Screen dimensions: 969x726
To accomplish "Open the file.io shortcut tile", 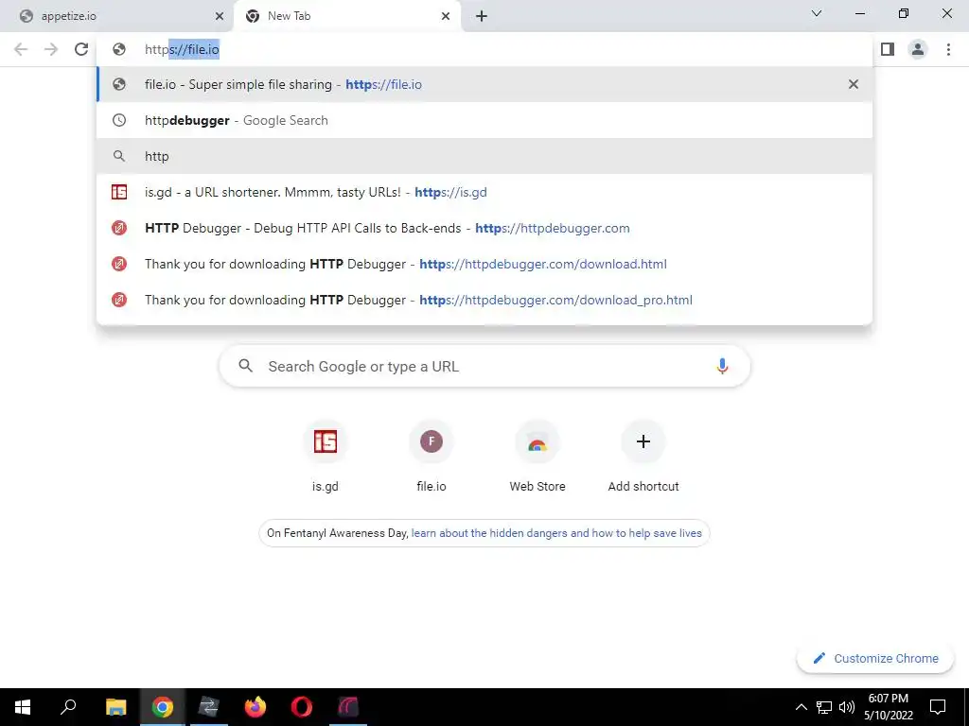I will point(432,457).
